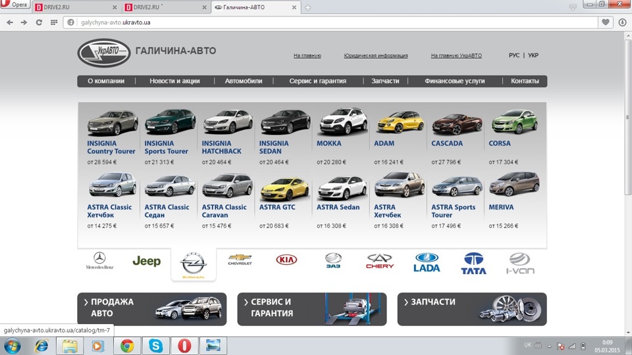
Task: Open File Explorer from taskbar
Action: pyautogui.click(x=70, y=346)
